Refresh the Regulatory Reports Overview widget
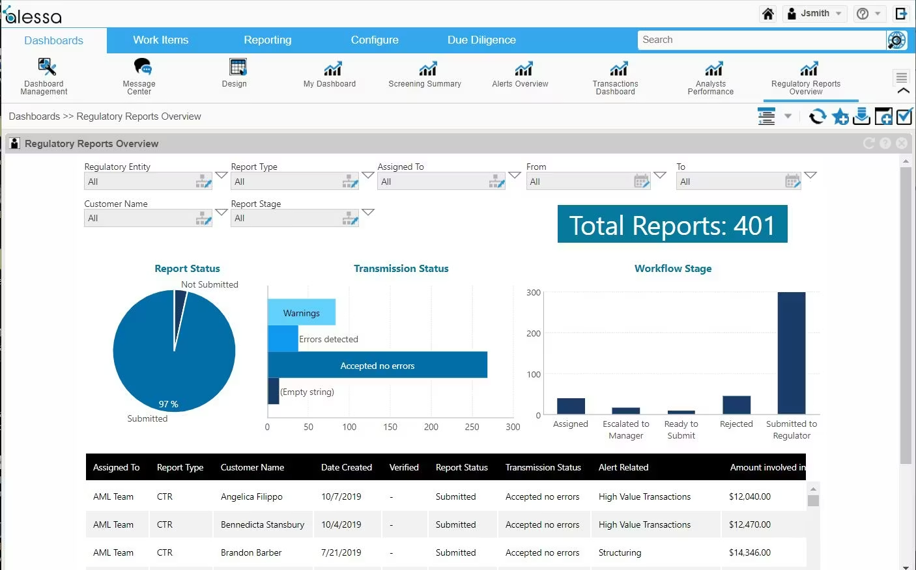The width and height of the screenshot is (916, 570). [x=868, y=143]
